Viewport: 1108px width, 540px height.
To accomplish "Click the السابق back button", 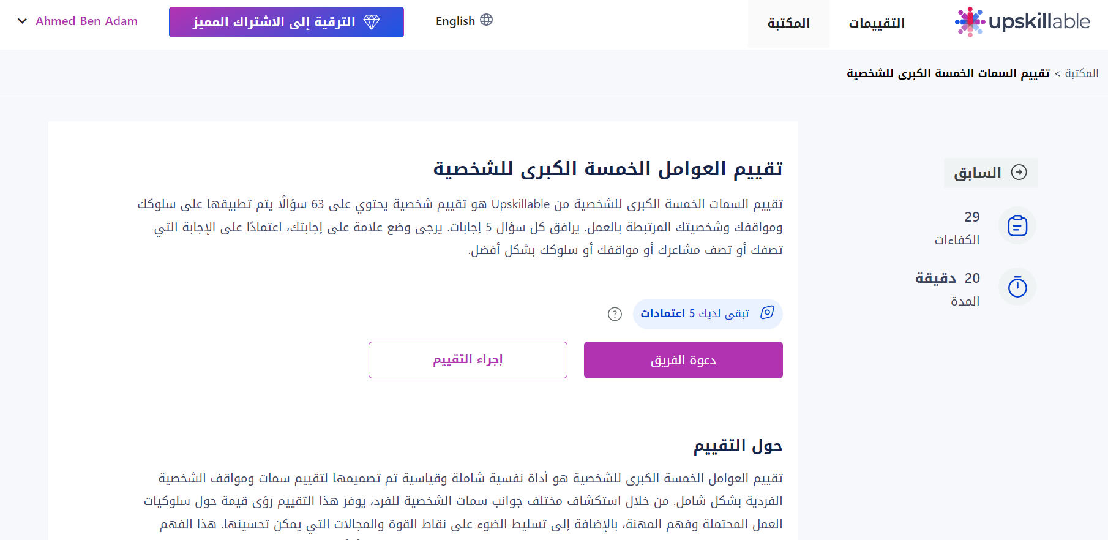I will (x=990, y=173).
